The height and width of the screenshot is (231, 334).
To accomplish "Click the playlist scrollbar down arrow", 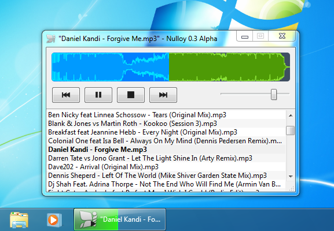I will (x=291, y=176).
